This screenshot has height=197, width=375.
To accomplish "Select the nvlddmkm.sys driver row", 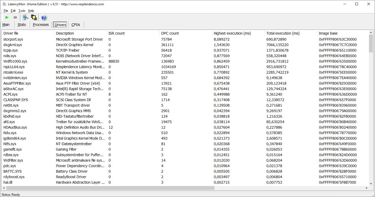I will pos(185,78).
